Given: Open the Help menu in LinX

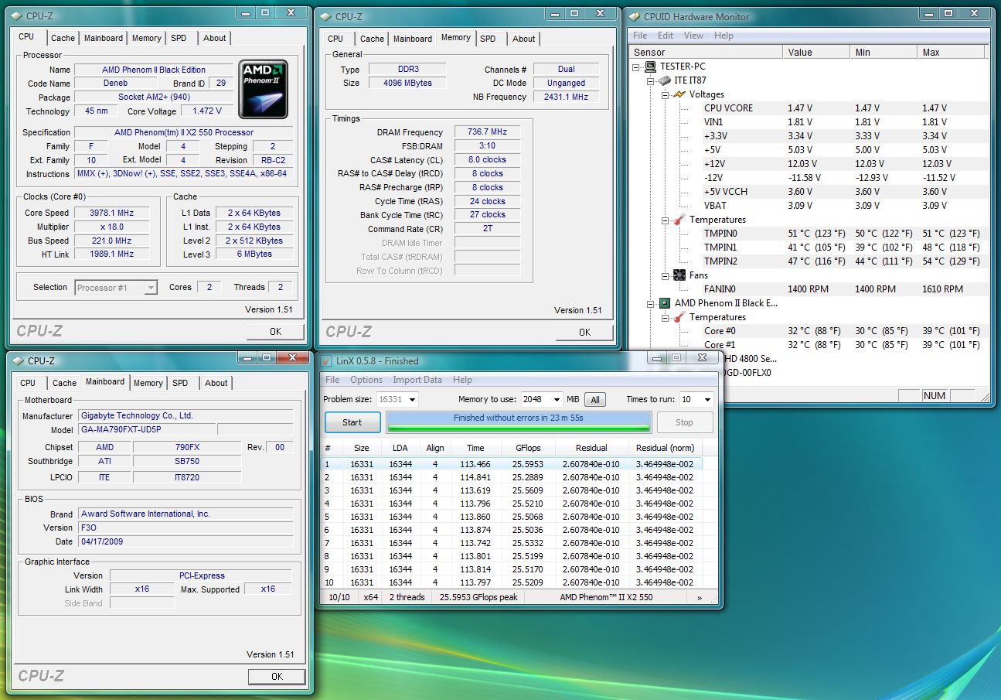Looking at the screenshot, I should (x=462, y=380).
